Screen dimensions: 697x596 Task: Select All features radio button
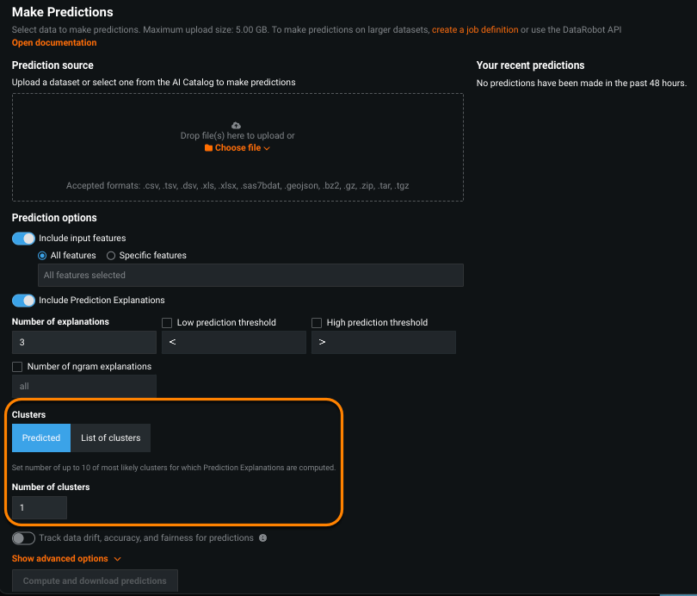pyautogui.click(x=42, y=256)
